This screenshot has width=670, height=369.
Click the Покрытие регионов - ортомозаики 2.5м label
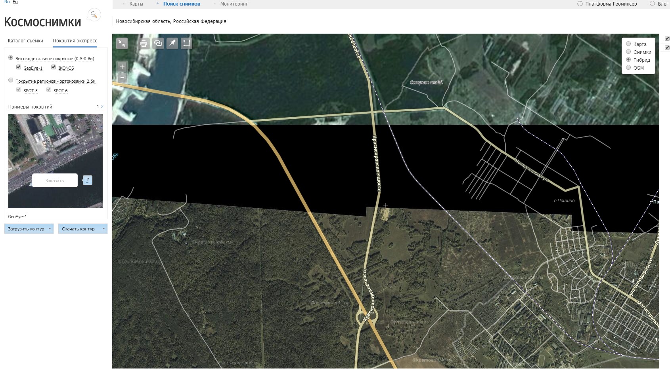point(56,81)
